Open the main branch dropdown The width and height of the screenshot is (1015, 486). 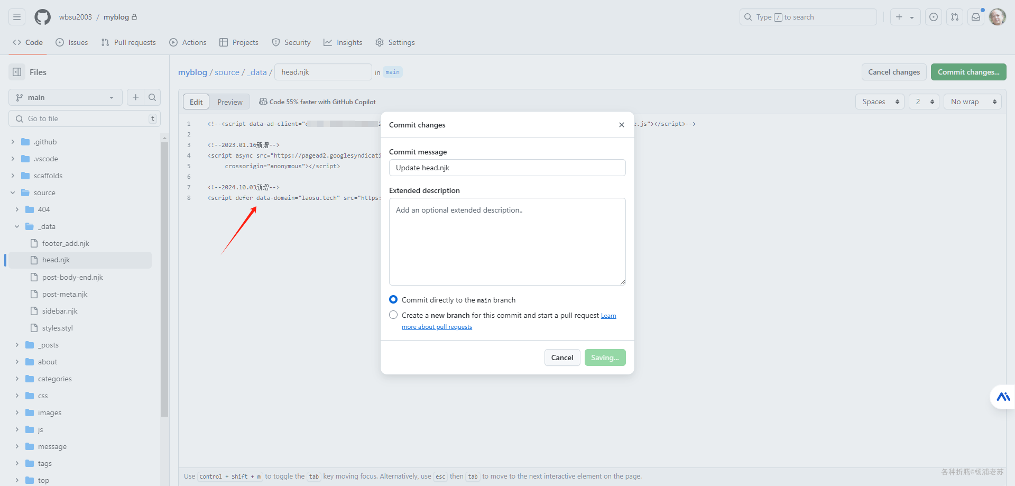pos(66,97)
